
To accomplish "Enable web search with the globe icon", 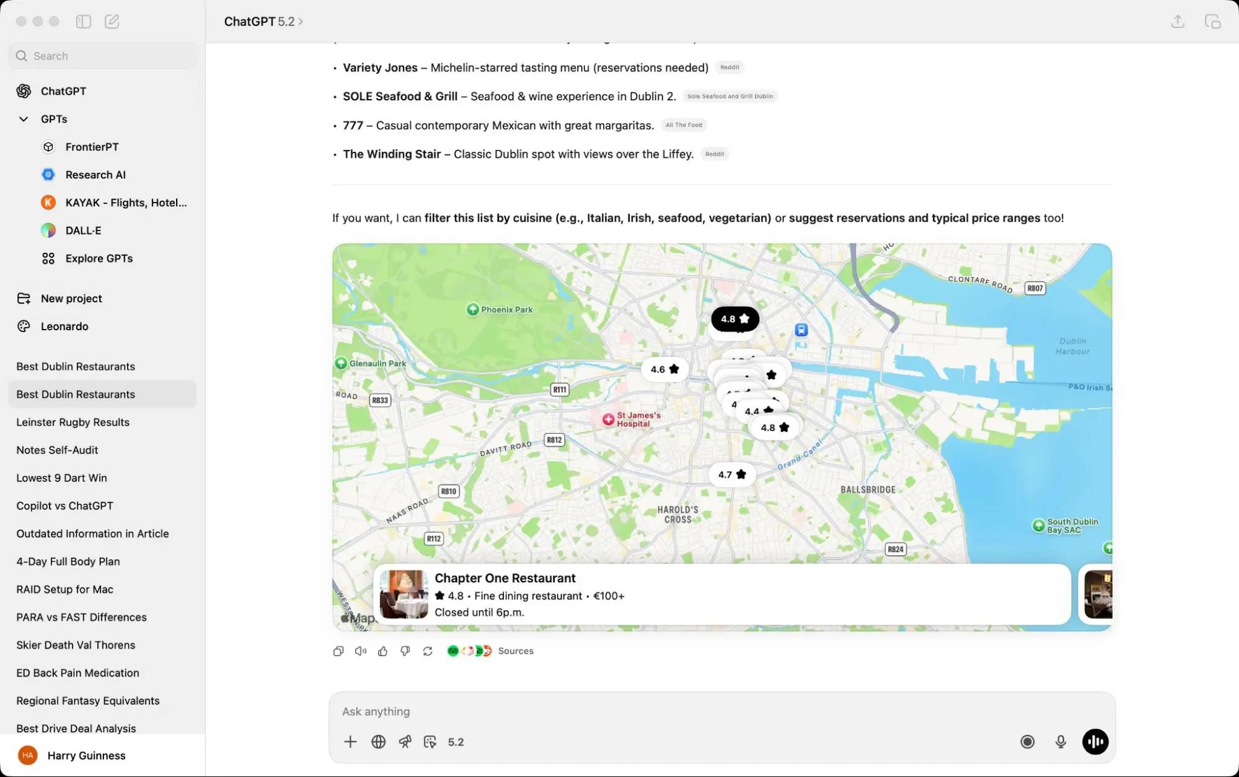I will click(378, 742).
